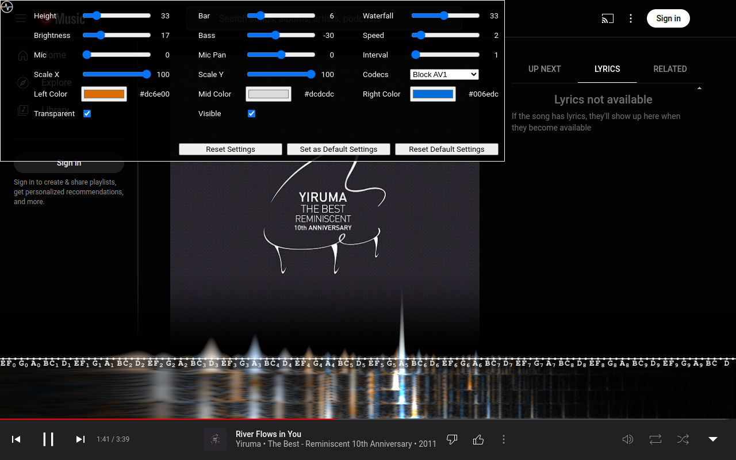Open the Codecs dropdown
Image resolution: width=736 pixels, height=460 pixels.
tap(444, 74)
